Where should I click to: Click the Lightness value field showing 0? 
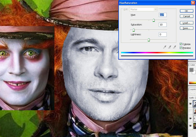click(163, 34)
